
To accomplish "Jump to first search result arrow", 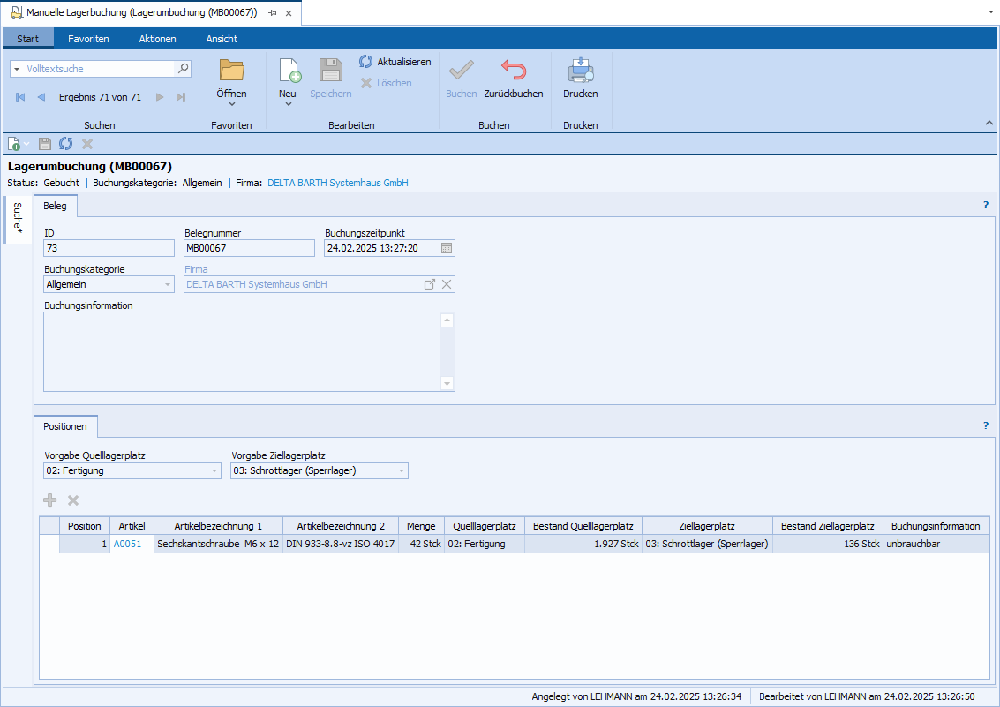I will click(20, 97).
